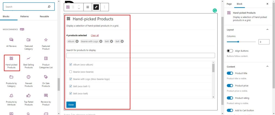275x115 pixels.
Task: Click the search magnifier icon in block inserter
Action: tap(49, 7)
